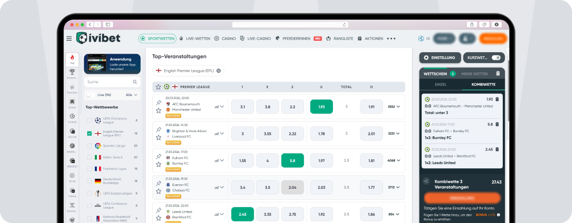Check Italien Serie A checkbox
This screenshot has height=223, width=572.
tap(89, 157)
